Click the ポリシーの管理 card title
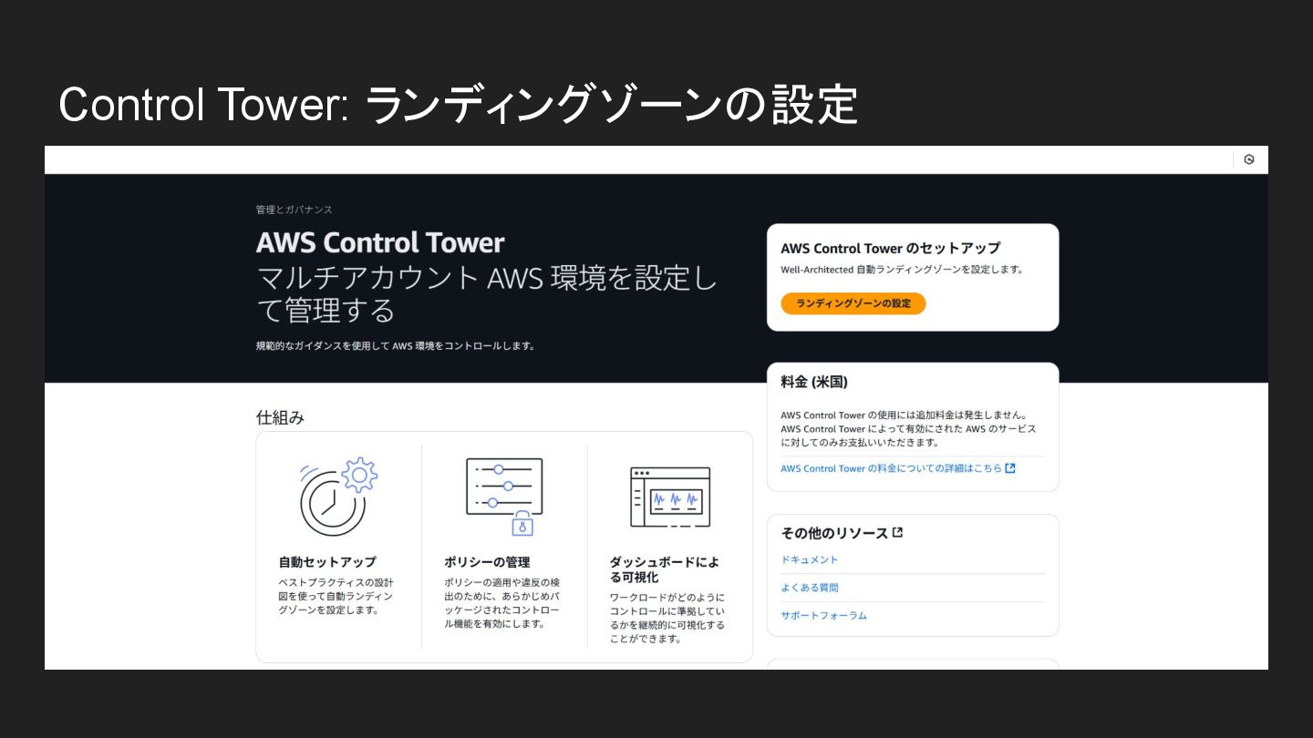 pos(487,562)
